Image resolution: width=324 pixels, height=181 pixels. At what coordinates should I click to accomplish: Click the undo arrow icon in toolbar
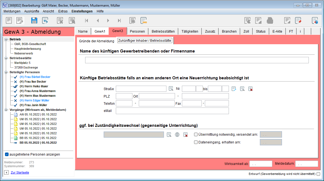point(45,20)
